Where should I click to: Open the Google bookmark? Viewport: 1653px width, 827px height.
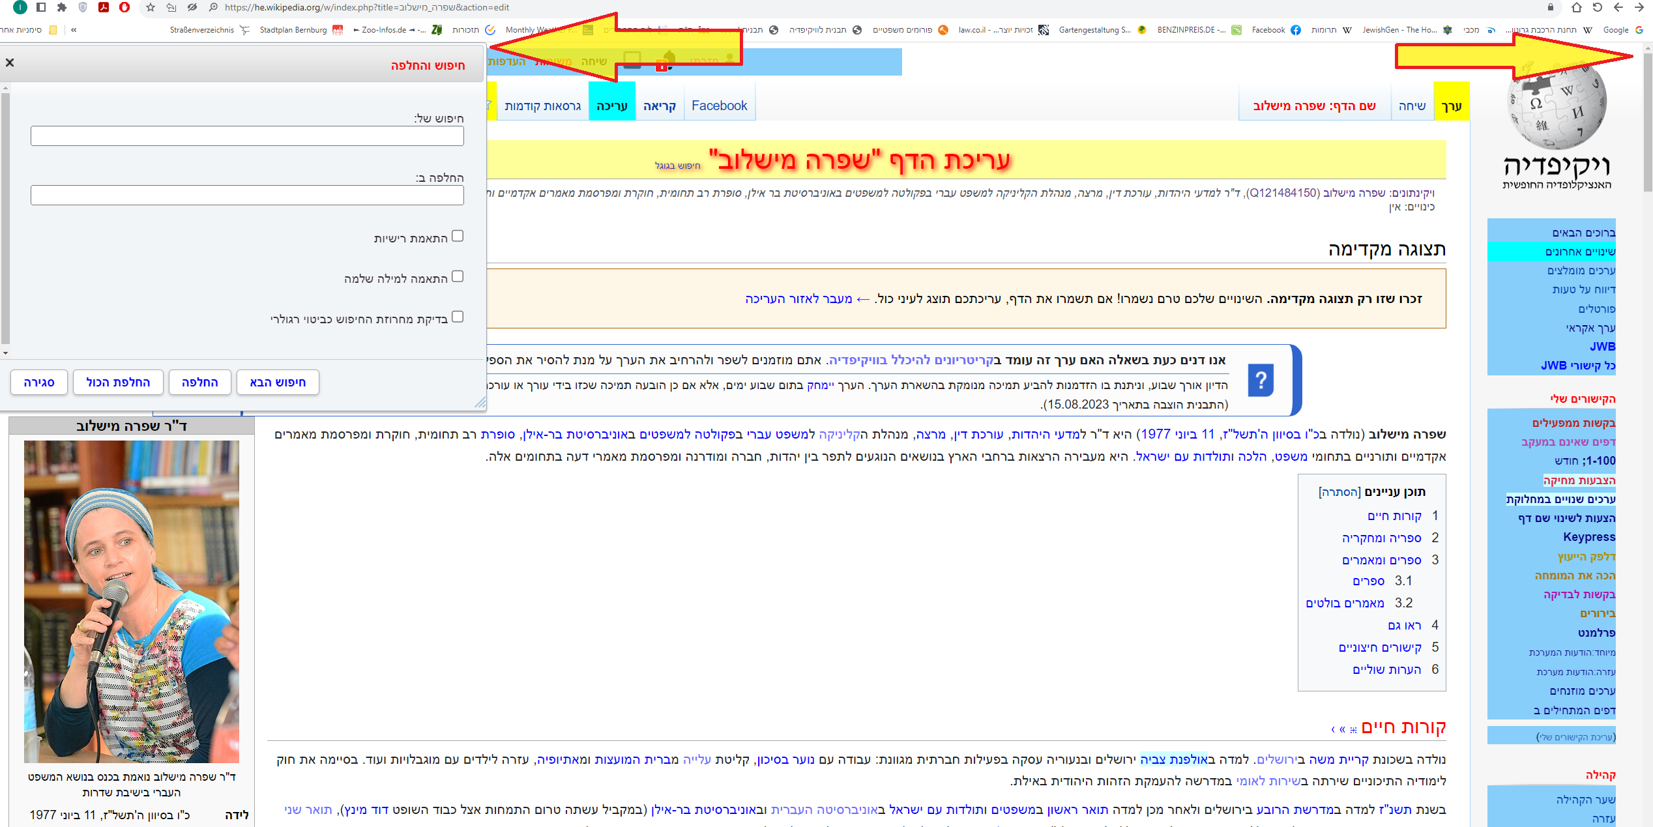(x=1623, y=30)
